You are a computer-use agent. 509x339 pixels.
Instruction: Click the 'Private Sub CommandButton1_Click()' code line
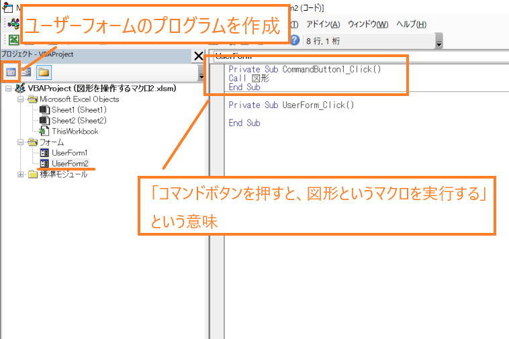[304, 69]
